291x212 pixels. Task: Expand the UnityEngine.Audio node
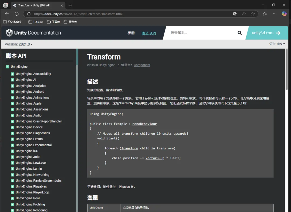12,115
